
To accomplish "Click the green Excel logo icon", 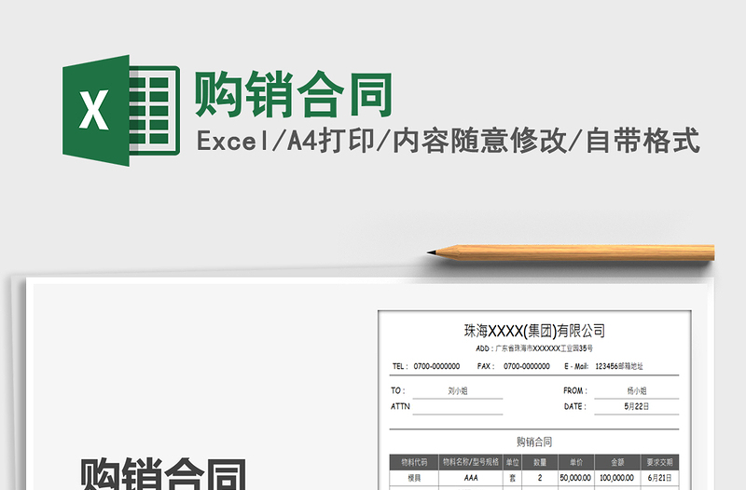I will pyautogui.click(x=121, y=110).
